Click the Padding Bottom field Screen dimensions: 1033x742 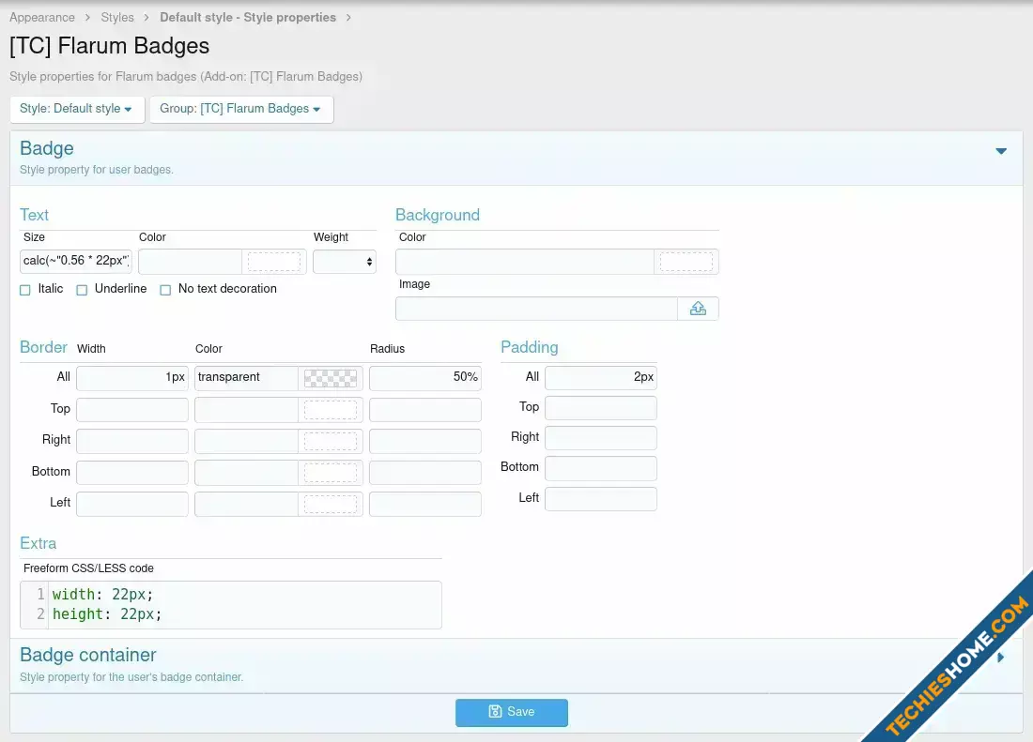(x=601, y=468)
